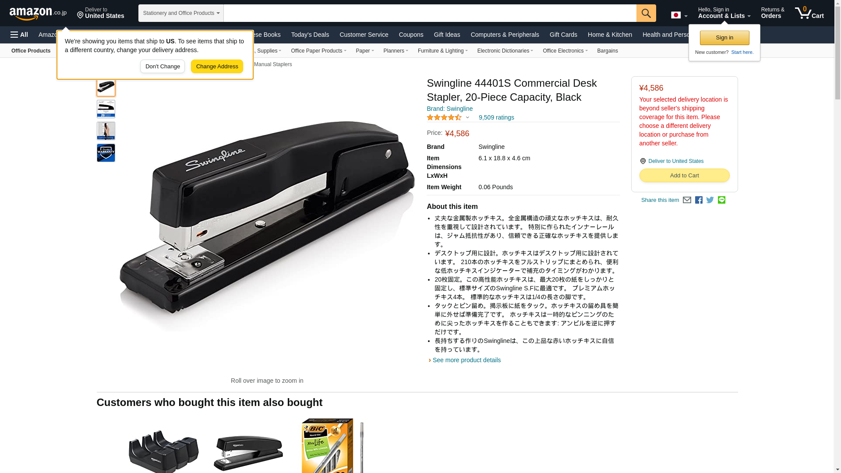Open the Office Paper Products menu
841x473 pixels.
318,51
